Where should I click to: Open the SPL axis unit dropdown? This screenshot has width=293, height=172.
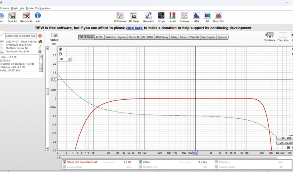[x=69, y=59]
